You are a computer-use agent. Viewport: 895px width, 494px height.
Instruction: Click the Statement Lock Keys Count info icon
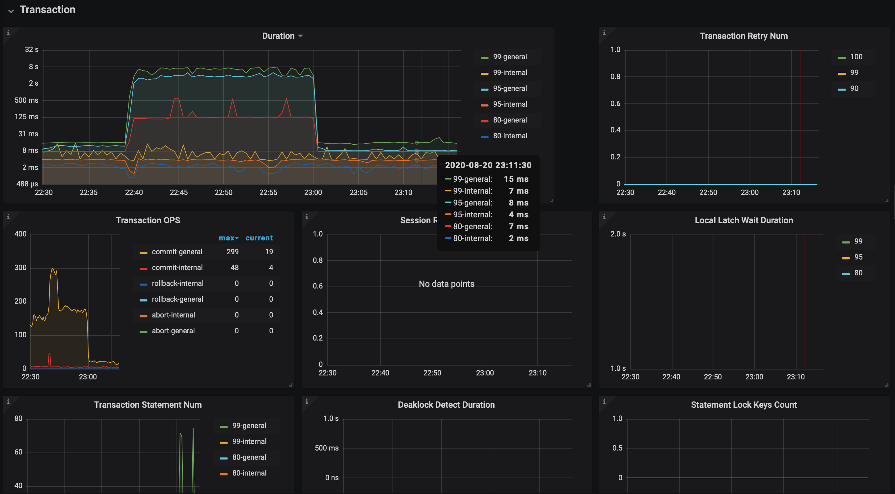[604, 401]
